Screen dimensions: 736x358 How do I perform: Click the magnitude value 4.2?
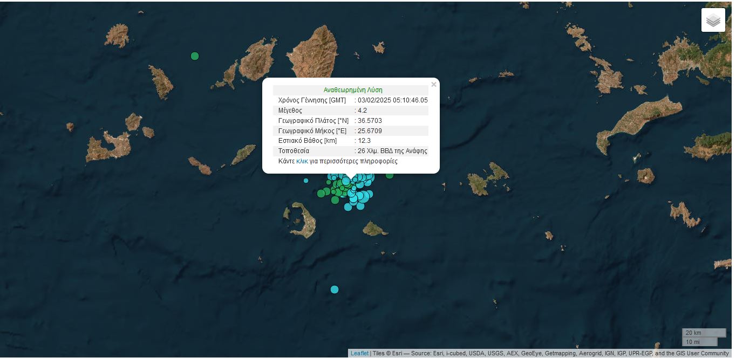[362, 111]
